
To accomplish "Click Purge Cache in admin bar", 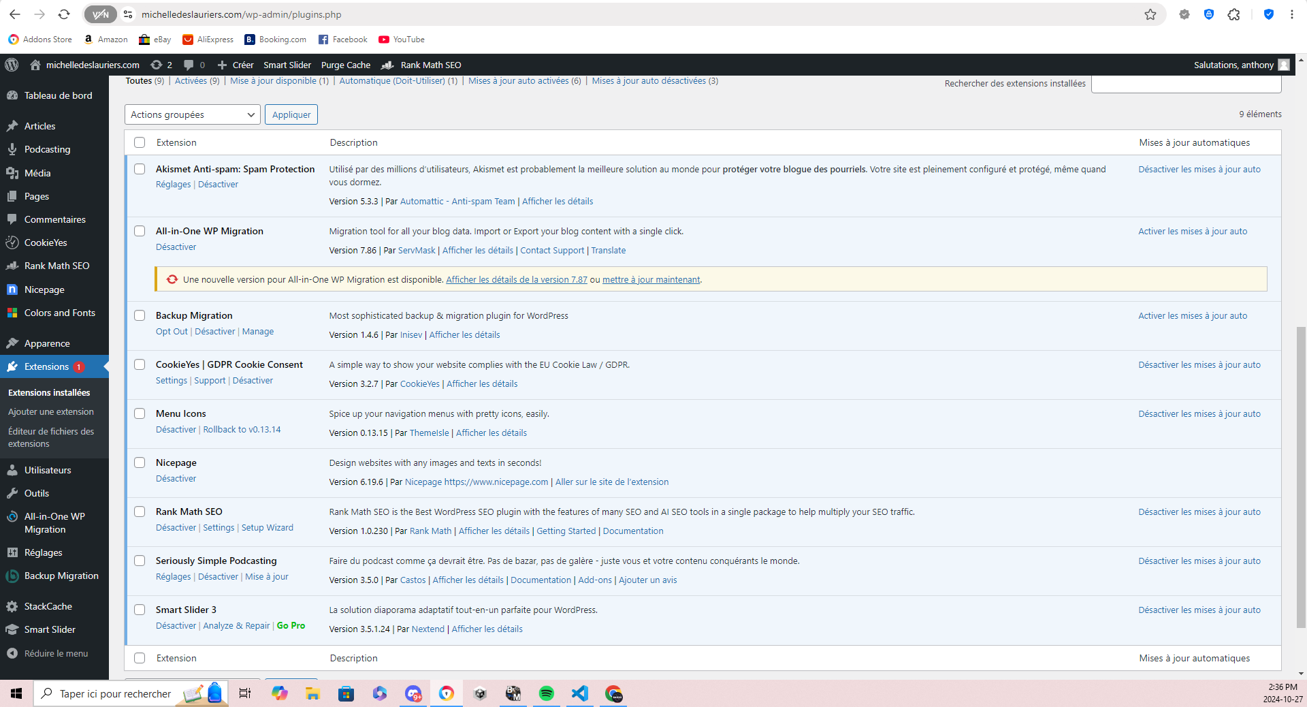I will (346, 65).
